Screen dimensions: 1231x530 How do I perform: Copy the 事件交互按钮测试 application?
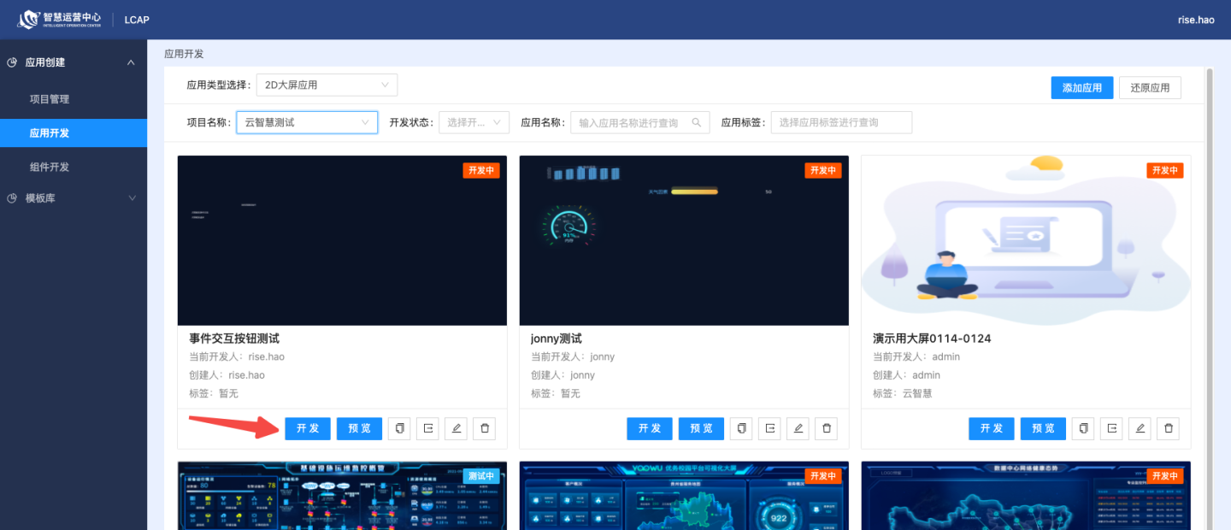(x=399, y=428)
